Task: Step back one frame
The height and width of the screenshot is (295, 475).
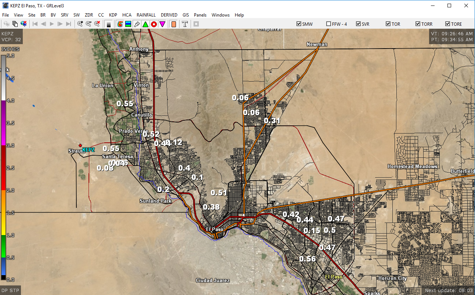Action: (43, 24)
